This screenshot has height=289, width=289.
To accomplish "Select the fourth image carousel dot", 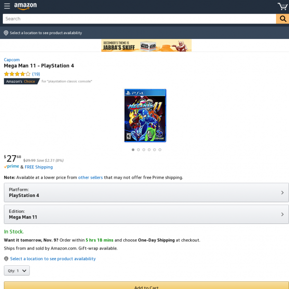I will point(149,150).
